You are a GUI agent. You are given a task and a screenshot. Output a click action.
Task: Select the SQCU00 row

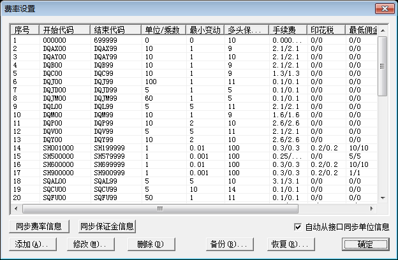194,189
